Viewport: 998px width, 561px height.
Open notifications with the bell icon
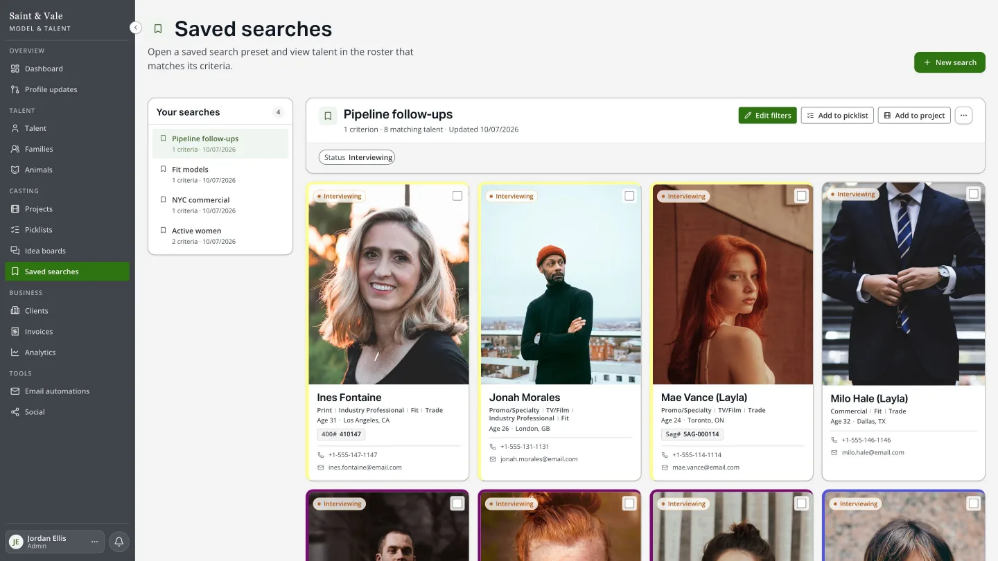[x=119, y=542]
